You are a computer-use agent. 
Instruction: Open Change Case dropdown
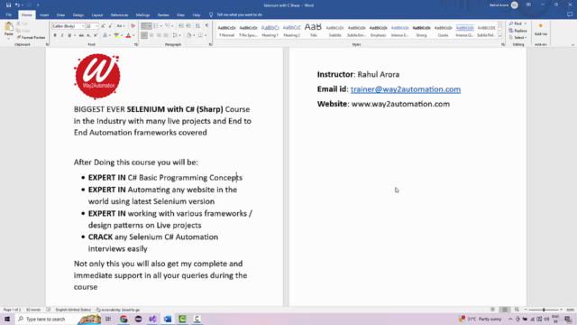120,26
